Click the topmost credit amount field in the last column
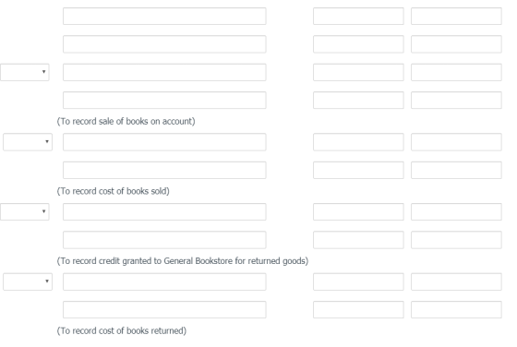The image size is (517, 347). tap(456, 16)
